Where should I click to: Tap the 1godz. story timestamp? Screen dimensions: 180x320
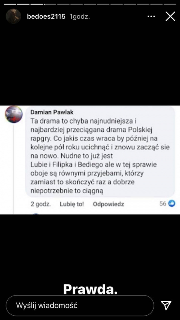80,16
